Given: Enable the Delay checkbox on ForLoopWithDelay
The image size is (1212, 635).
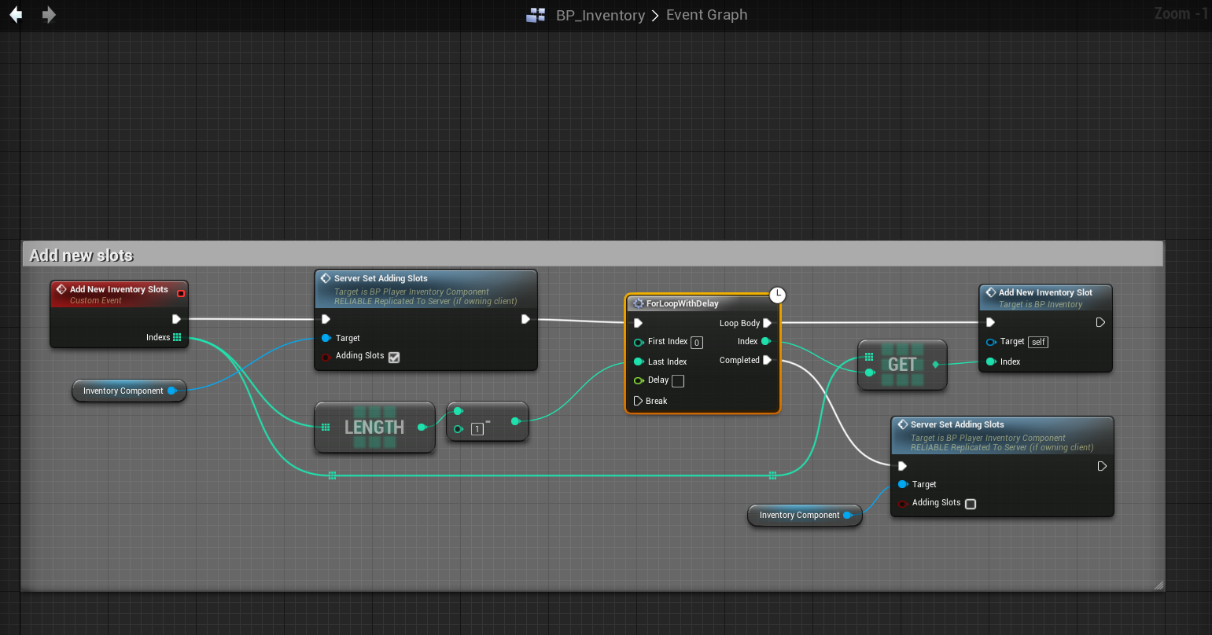Looking at the screenshot, I should pos(678,381).
